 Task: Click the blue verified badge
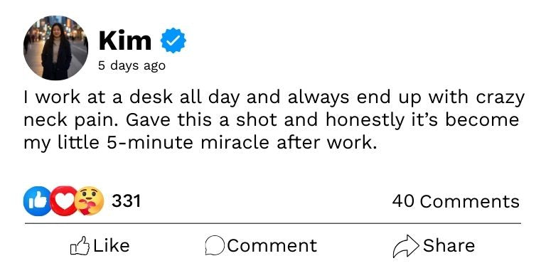coord(173,41)
